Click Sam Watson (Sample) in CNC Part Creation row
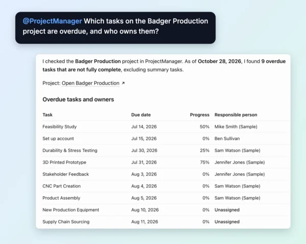 pyautogui.click(x=237, y=186)
